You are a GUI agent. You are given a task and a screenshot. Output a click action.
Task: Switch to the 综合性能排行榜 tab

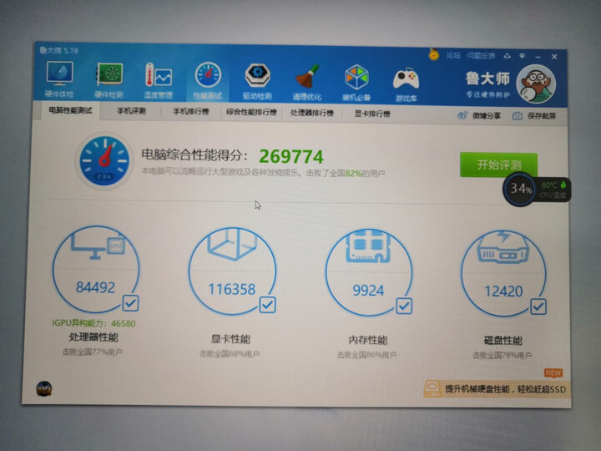251,113
